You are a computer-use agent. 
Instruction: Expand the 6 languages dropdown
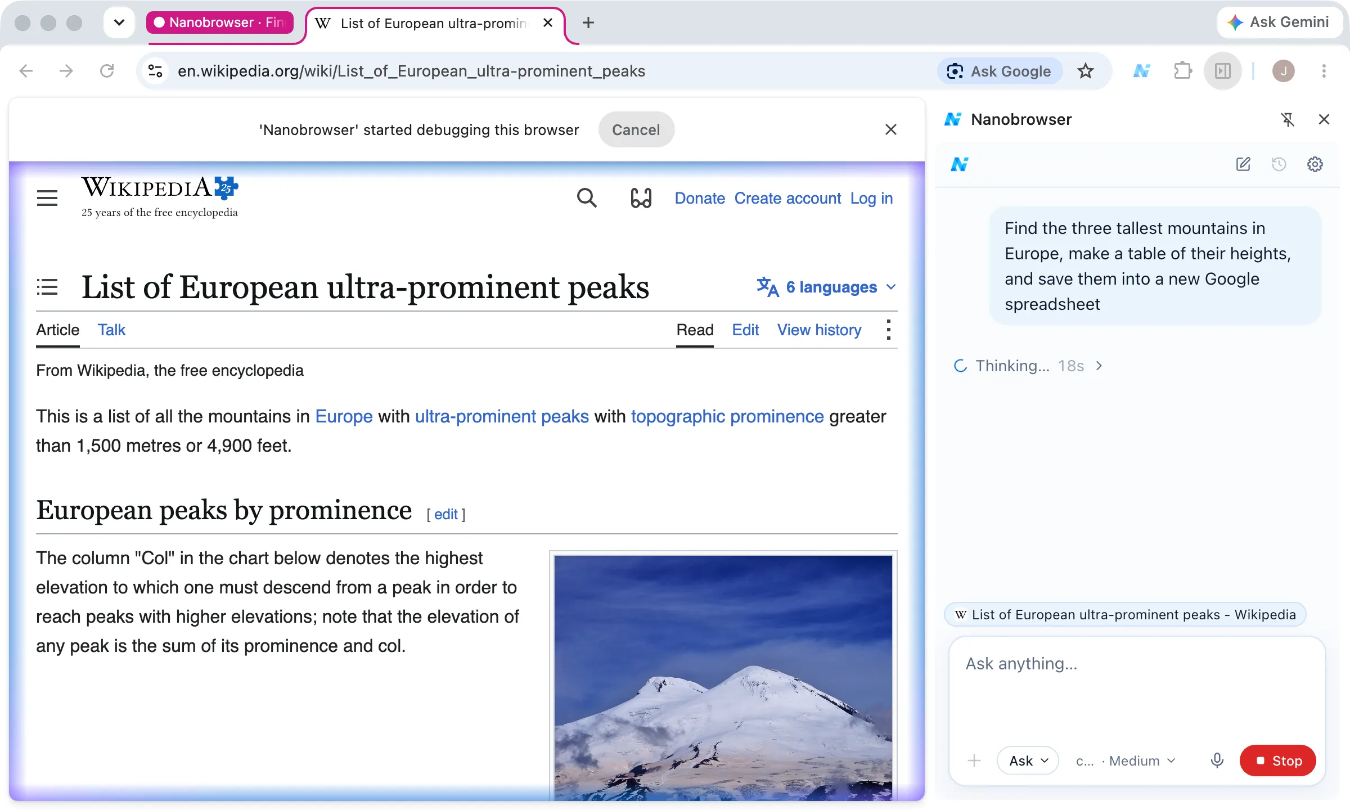pyautogui.click(x=827, y=287)
